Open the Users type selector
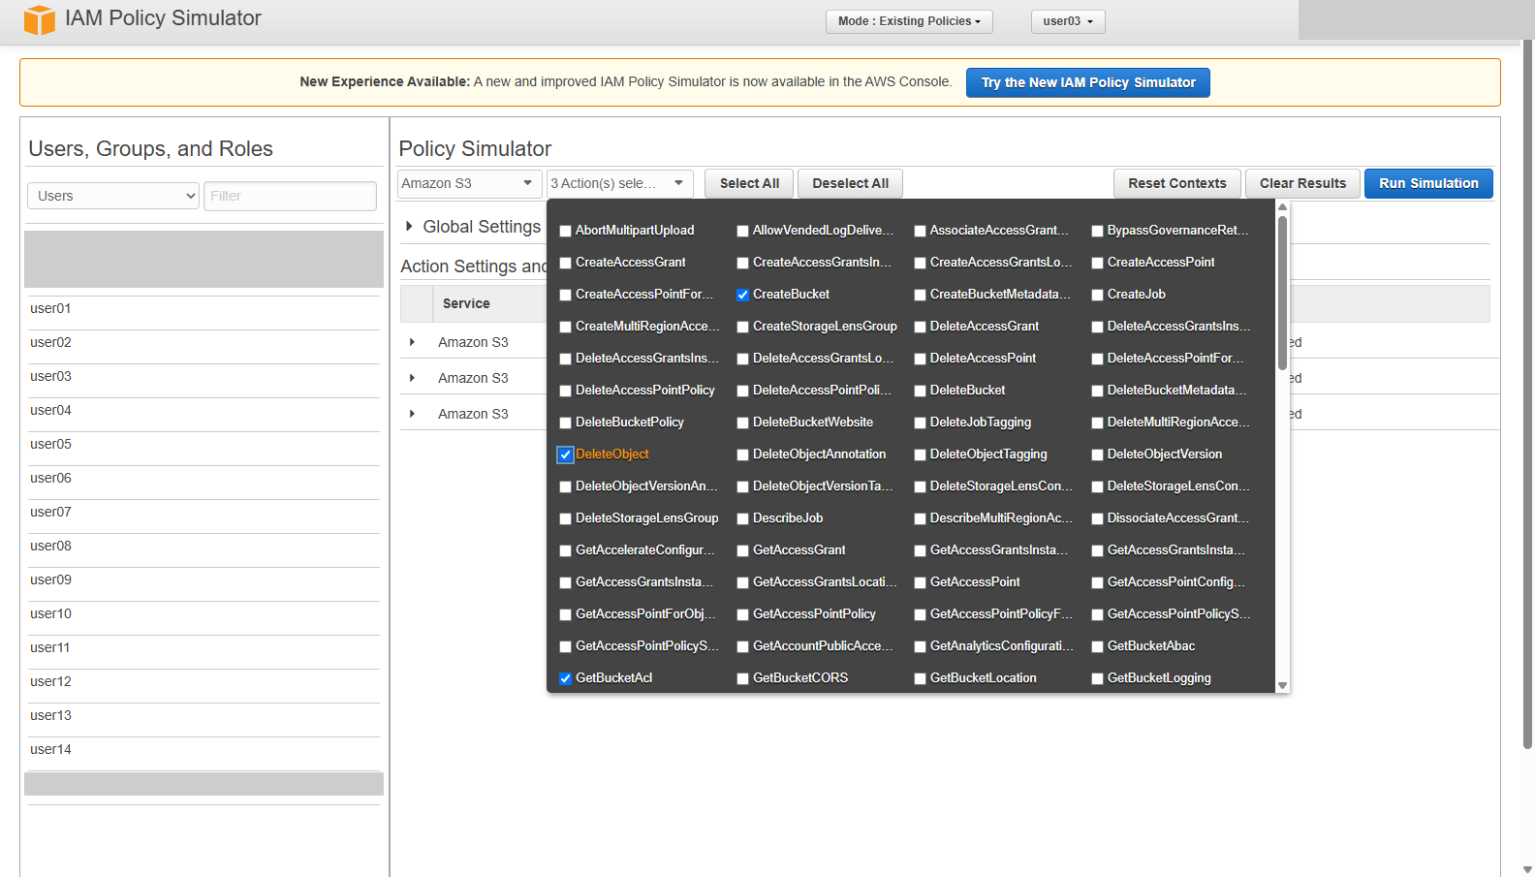This screenshot has height=877, width=1535. (113, 196)
